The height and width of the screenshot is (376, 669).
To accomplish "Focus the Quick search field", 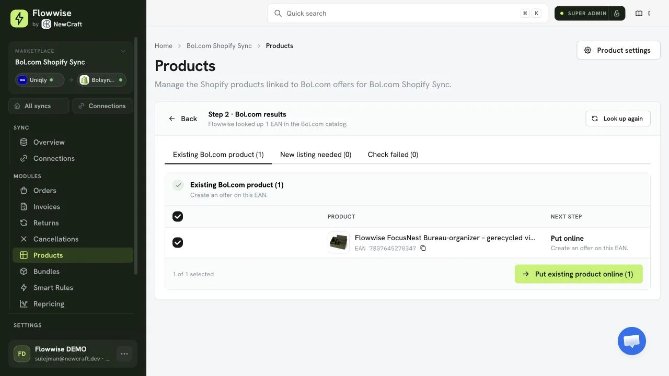I will point(408,14).
